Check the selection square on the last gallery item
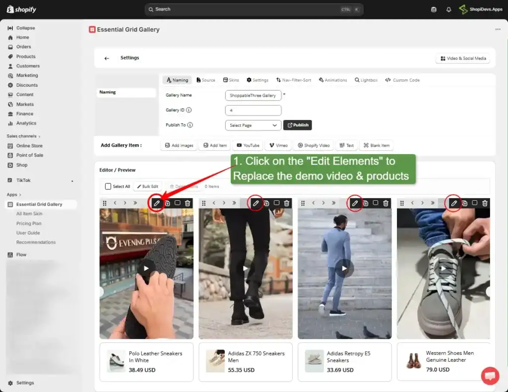This screenshot has width=508, height=392. pyautogui.click(x=475, y=203)
